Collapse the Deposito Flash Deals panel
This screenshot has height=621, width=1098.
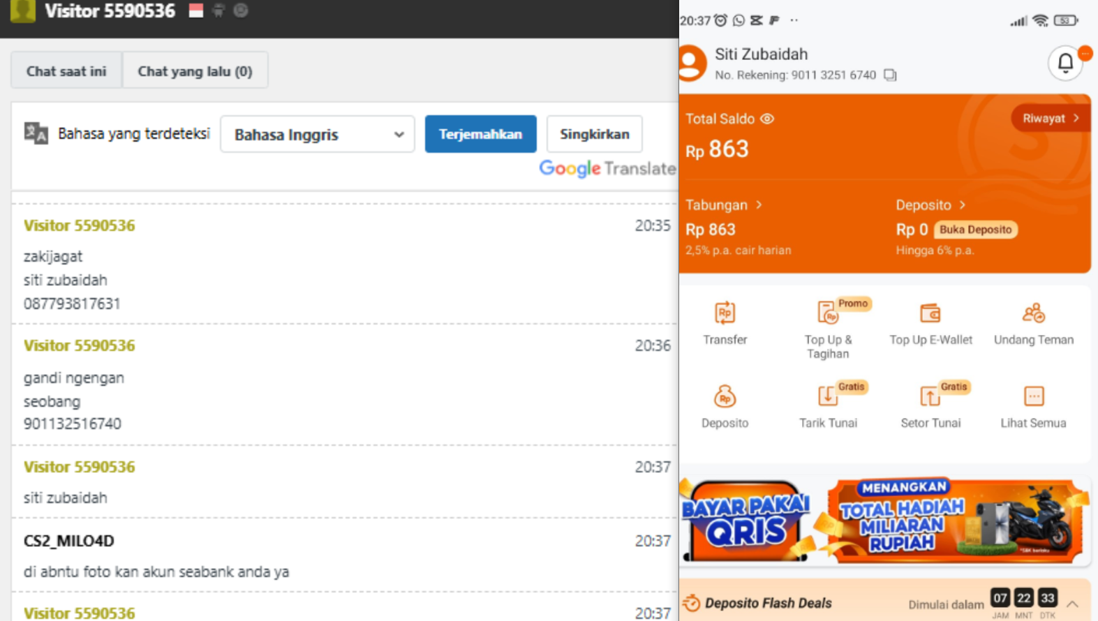pyautogui.click(x=1073, y=604)
